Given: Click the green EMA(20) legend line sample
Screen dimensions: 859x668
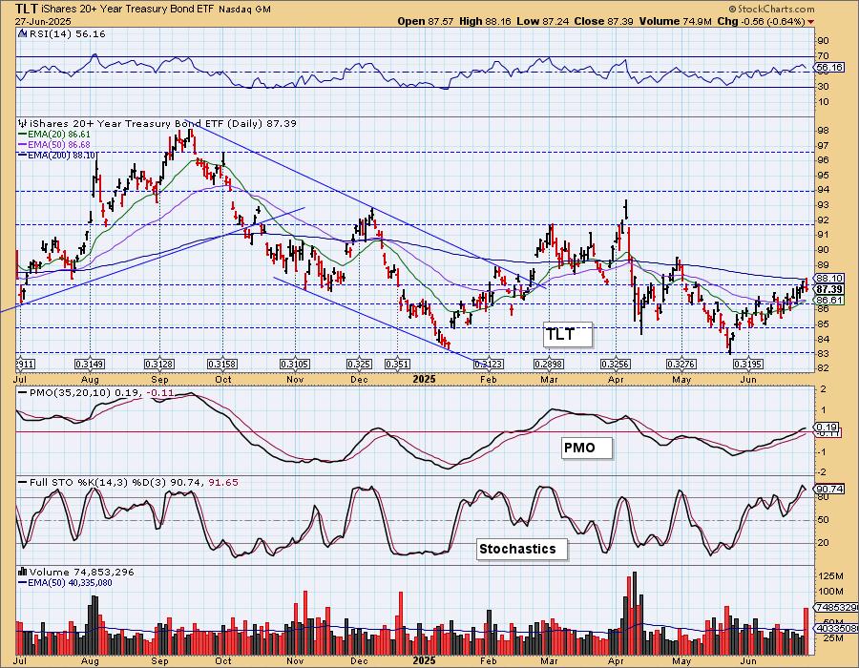Looking at the screenshot, I should 23,135.
